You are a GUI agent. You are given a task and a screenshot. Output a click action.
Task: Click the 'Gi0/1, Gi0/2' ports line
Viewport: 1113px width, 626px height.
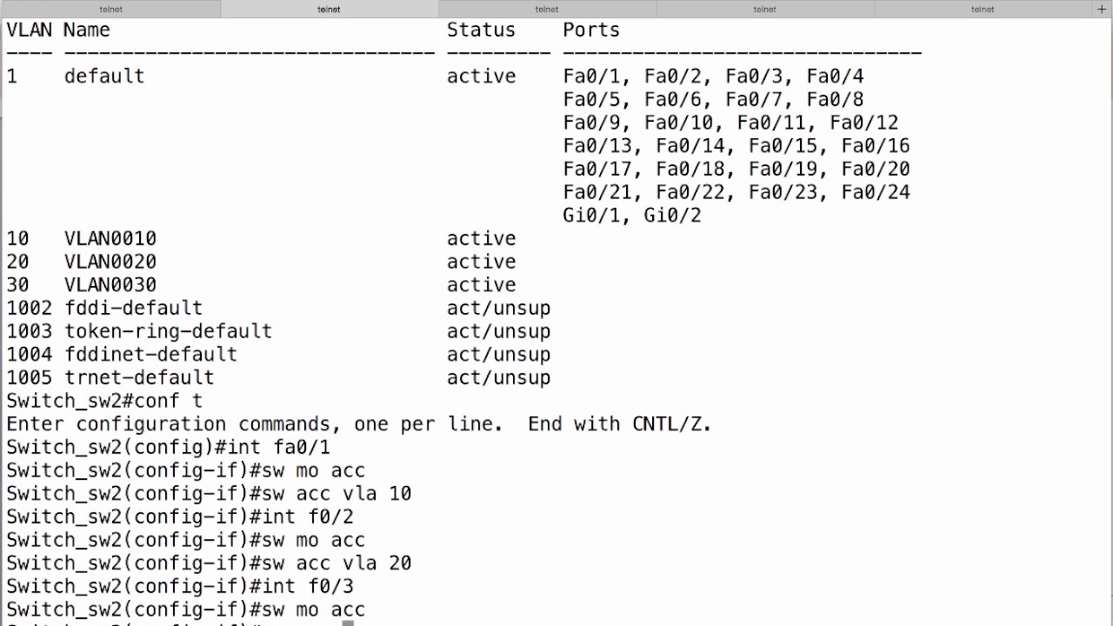coord(632,216)
